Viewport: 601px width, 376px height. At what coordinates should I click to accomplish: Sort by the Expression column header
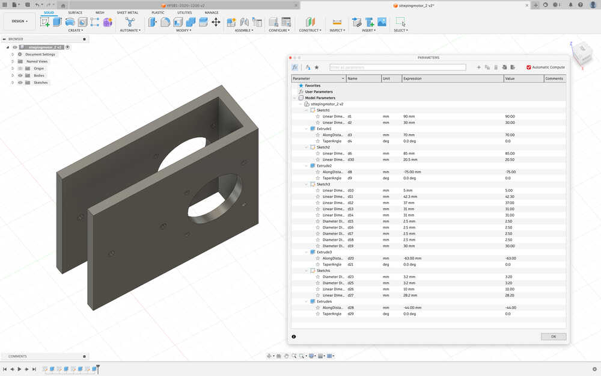point(453,78)
